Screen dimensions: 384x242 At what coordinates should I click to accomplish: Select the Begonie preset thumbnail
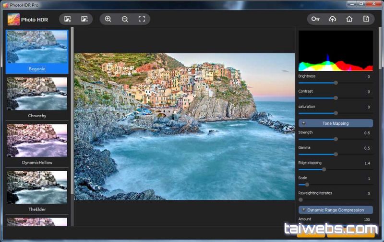(37, 47)
